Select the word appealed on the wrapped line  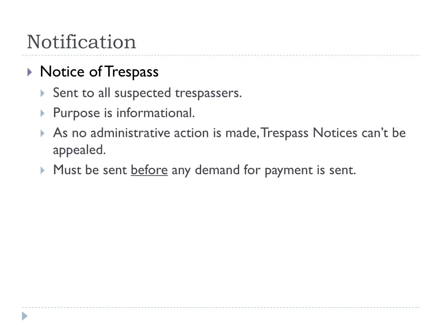pyautogui.click(x=79, y=150)
